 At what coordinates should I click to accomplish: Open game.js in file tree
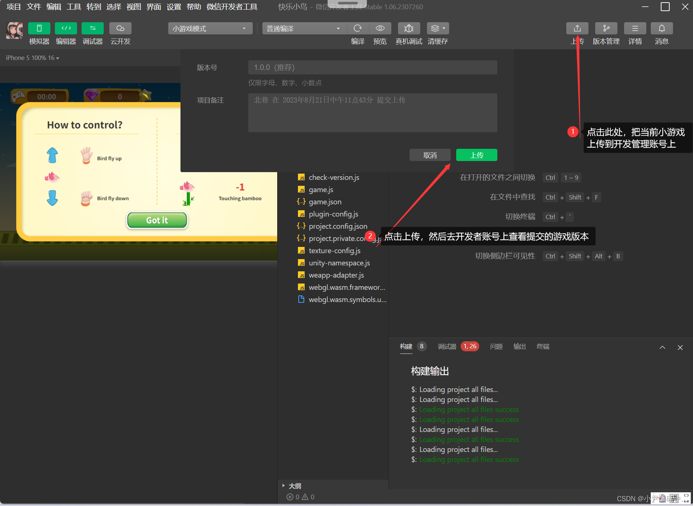click(x=321, y=190)
